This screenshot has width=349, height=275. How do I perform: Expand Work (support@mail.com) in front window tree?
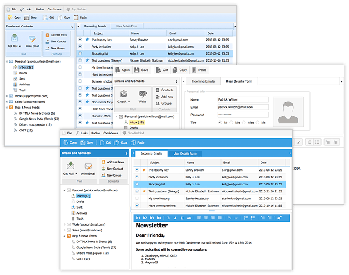65,224
